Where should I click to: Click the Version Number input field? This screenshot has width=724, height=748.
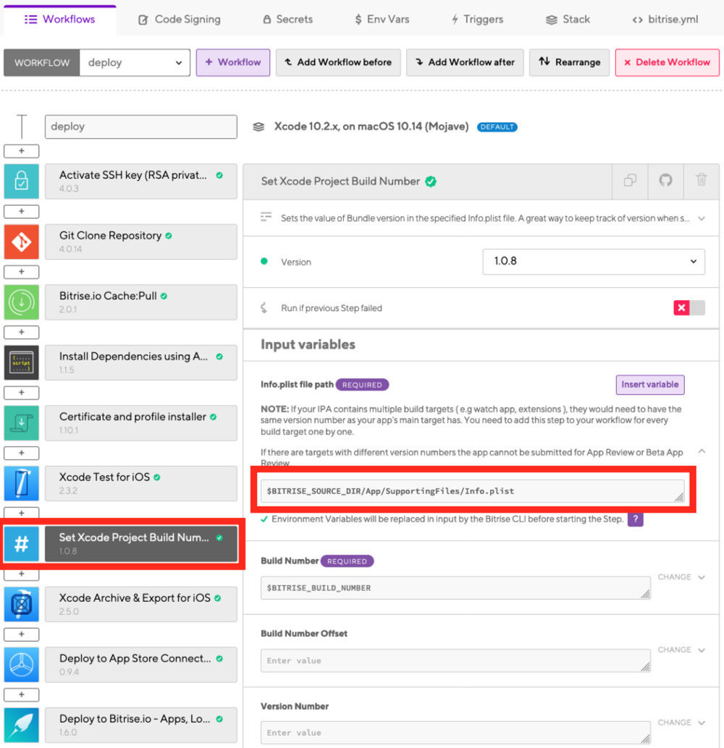pyautogui.click(x=455, y=733)
